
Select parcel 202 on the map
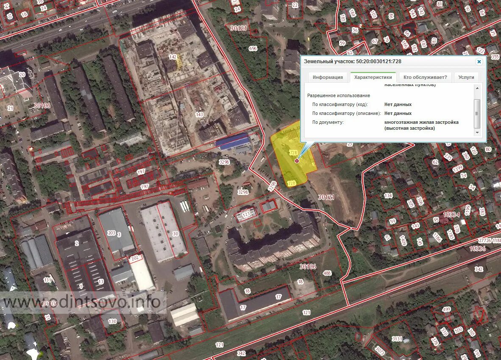tap(135, 258)
